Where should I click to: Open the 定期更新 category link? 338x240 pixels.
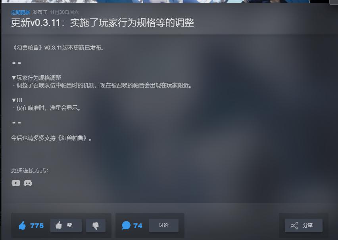click(21, 12)
